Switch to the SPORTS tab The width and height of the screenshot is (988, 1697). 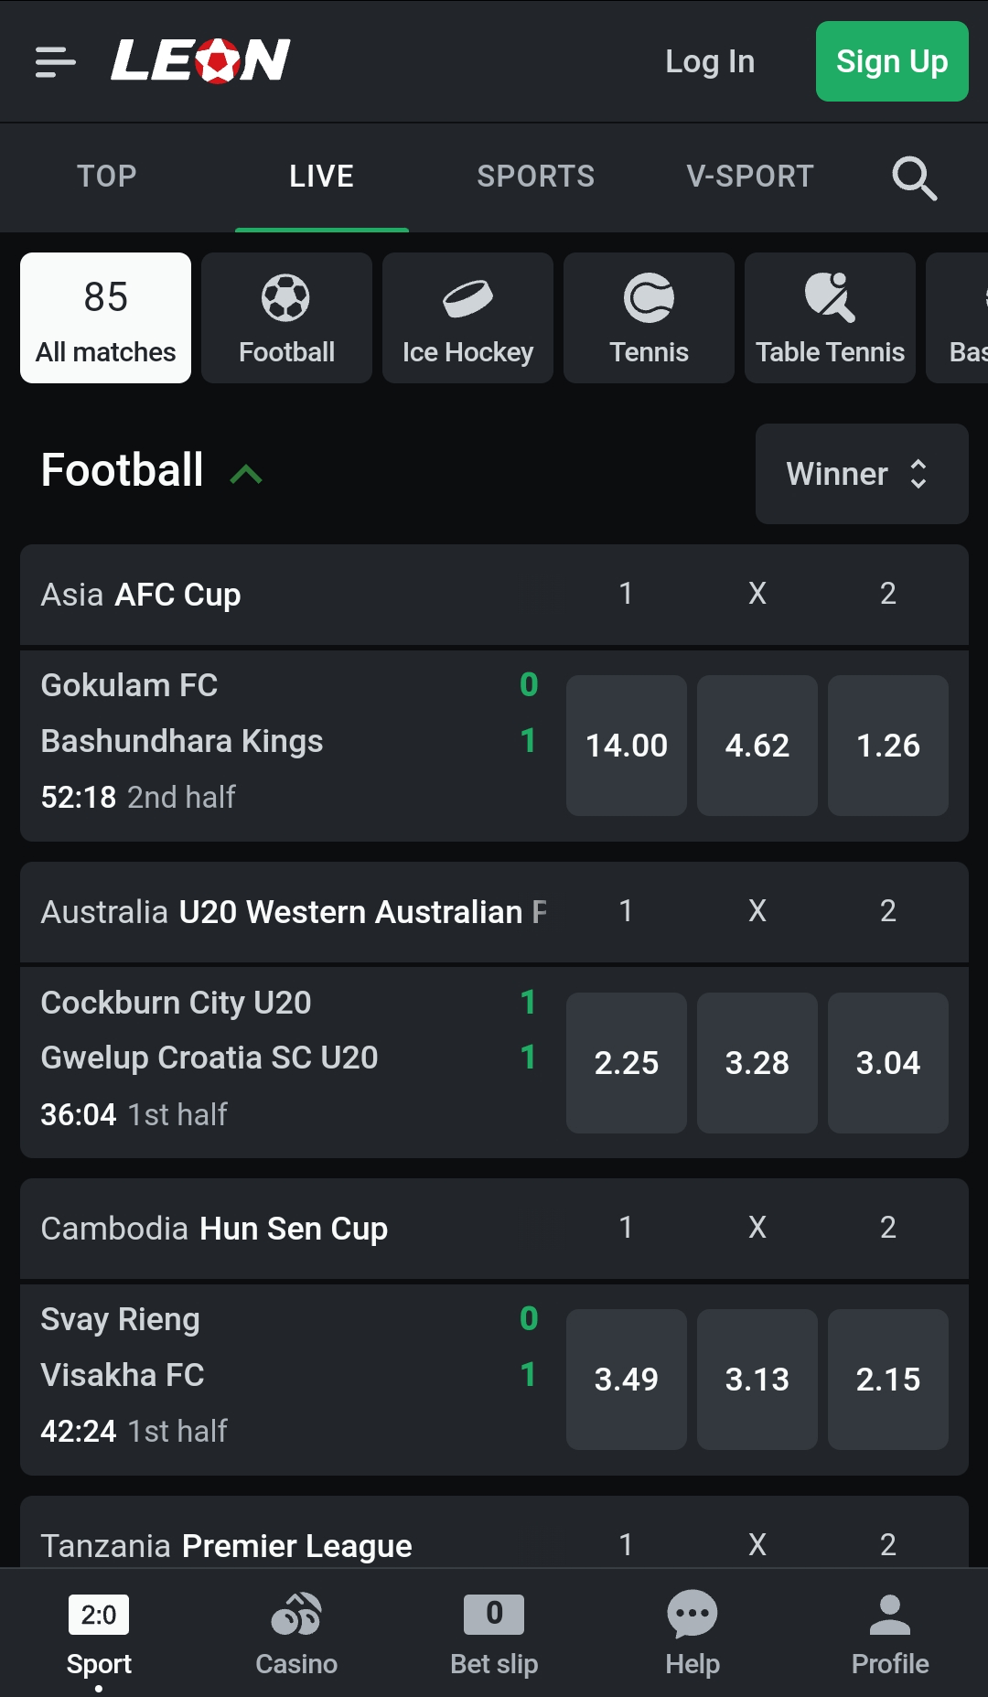point(536,177)
